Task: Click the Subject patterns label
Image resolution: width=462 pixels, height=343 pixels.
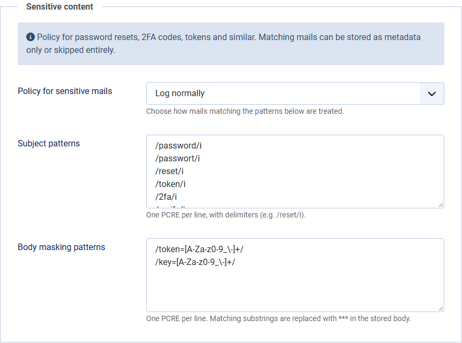Action: tap(49, 144)
